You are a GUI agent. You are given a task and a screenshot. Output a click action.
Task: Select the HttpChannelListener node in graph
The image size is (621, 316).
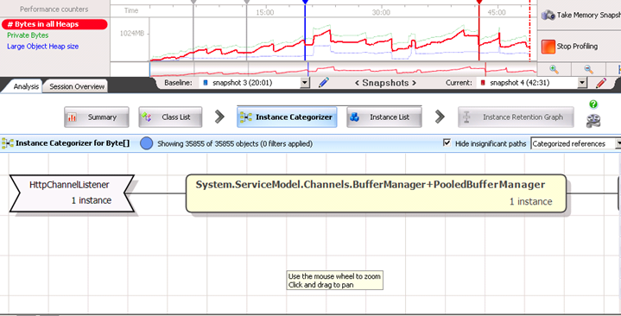[x=72, y=193]
